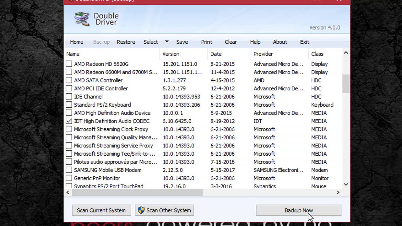
Task: Click the Scan Other System button
Action: coord(164,210)
